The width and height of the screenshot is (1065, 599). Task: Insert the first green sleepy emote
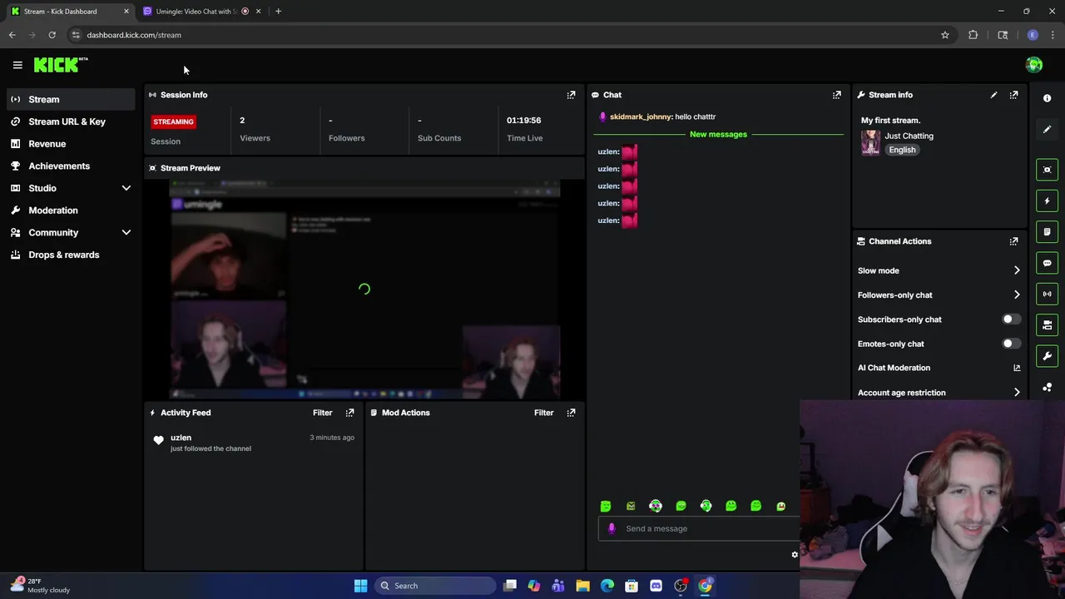coord(606,506)
